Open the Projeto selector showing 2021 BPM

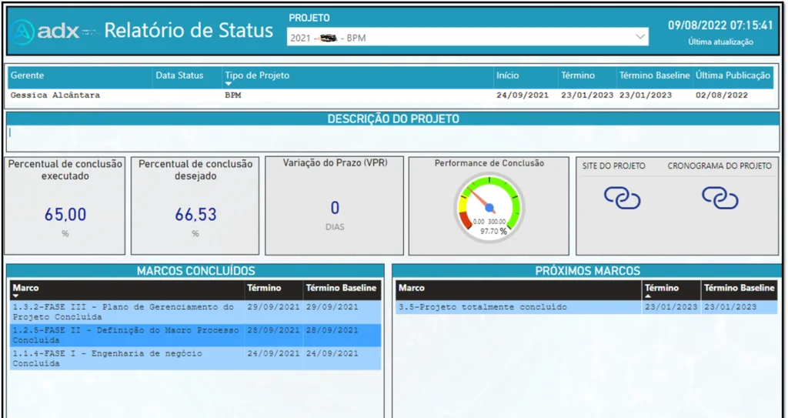(x=462, y=37)
